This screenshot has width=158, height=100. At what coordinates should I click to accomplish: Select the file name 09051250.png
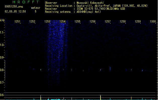point(14,6)
